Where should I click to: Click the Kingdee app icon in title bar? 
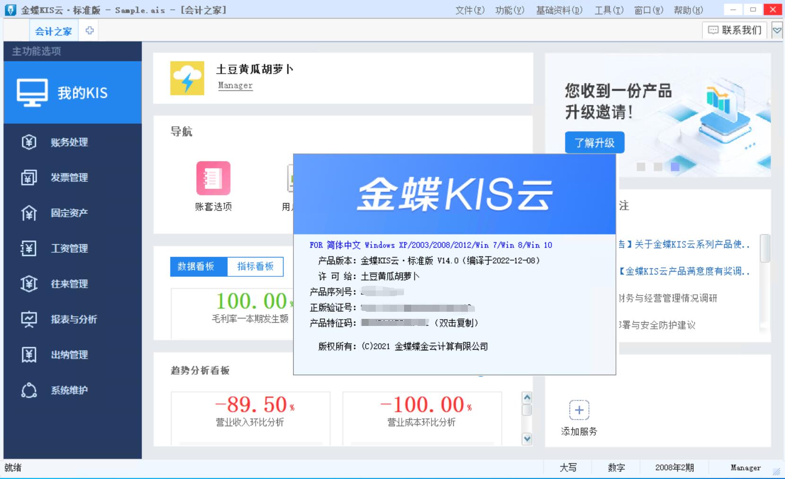(10, 10)
